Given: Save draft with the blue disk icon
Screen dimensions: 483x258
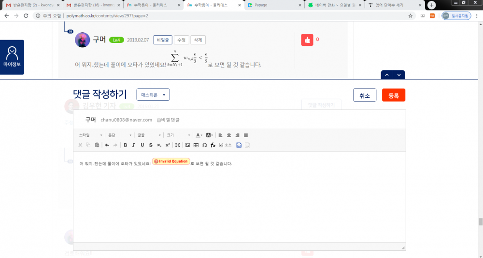Looking at the screenshot, I should click(239, 145).
